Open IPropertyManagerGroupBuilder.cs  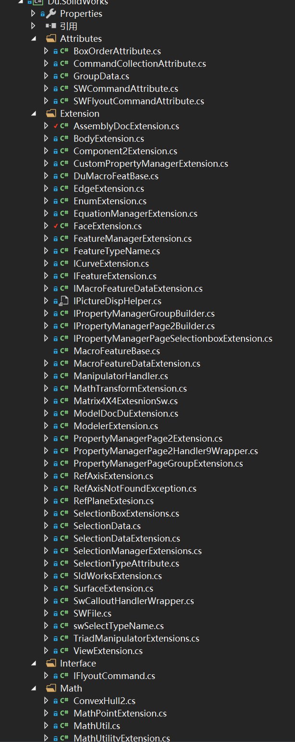click(x=144, y=313)
